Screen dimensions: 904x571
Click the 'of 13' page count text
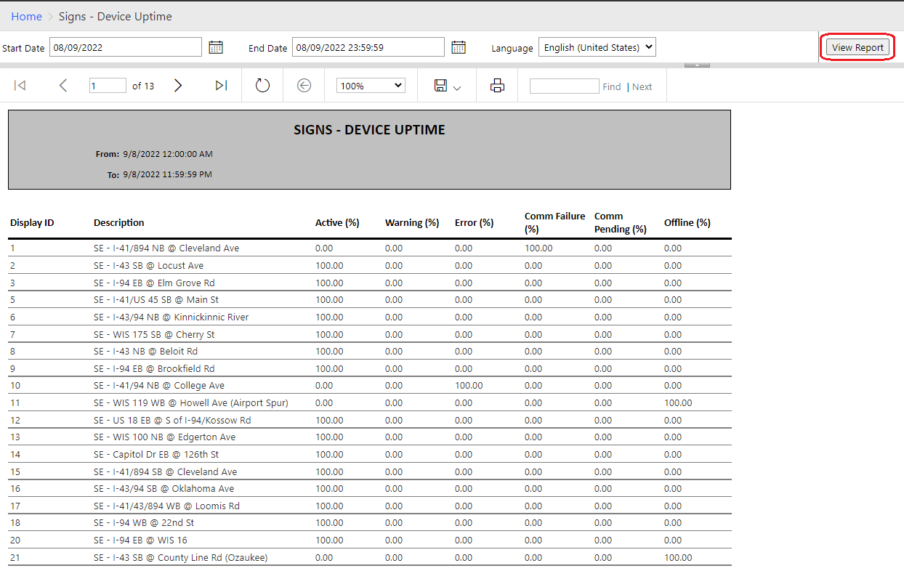pos(143,86)
